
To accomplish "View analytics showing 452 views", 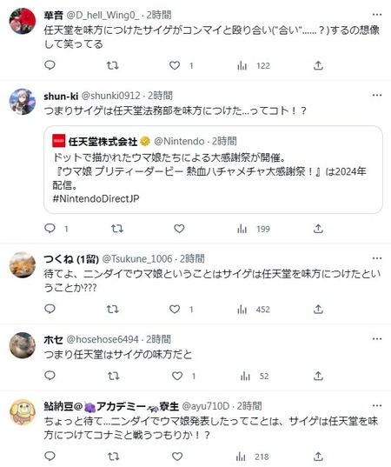I will (254, 310).
